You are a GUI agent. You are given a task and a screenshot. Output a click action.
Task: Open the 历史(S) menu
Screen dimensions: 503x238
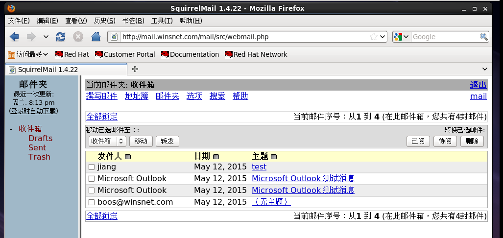[105, 21]
